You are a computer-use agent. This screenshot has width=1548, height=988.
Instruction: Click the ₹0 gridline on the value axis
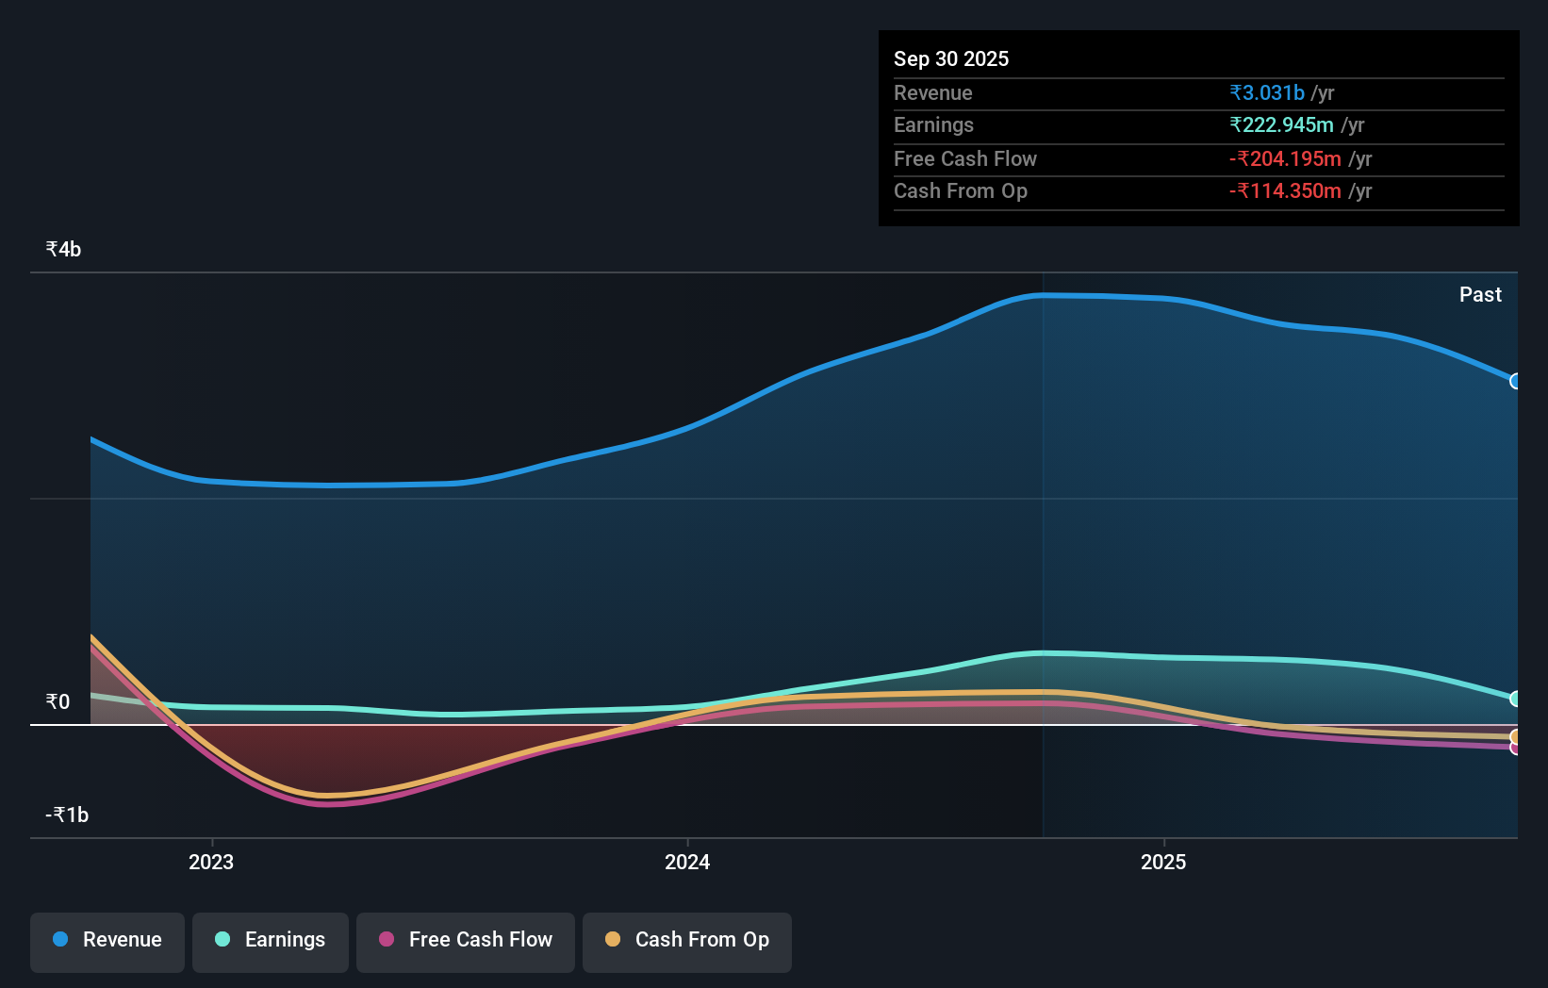[59, 701]
